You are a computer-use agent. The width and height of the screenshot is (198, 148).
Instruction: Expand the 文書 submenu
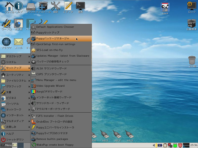[15, 92]
